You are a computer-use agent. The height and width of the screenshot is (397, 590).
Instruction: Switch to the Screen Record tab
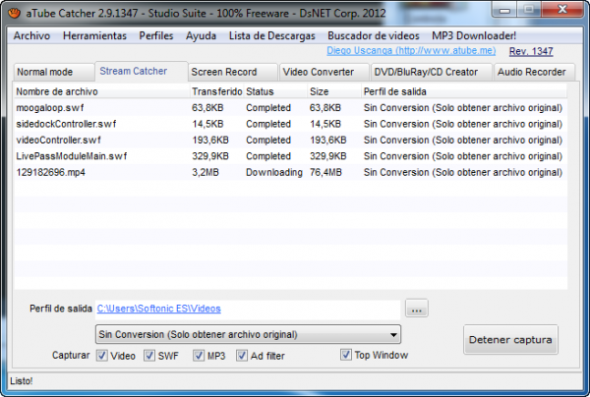pyautogui.click(x=224, y=72)
